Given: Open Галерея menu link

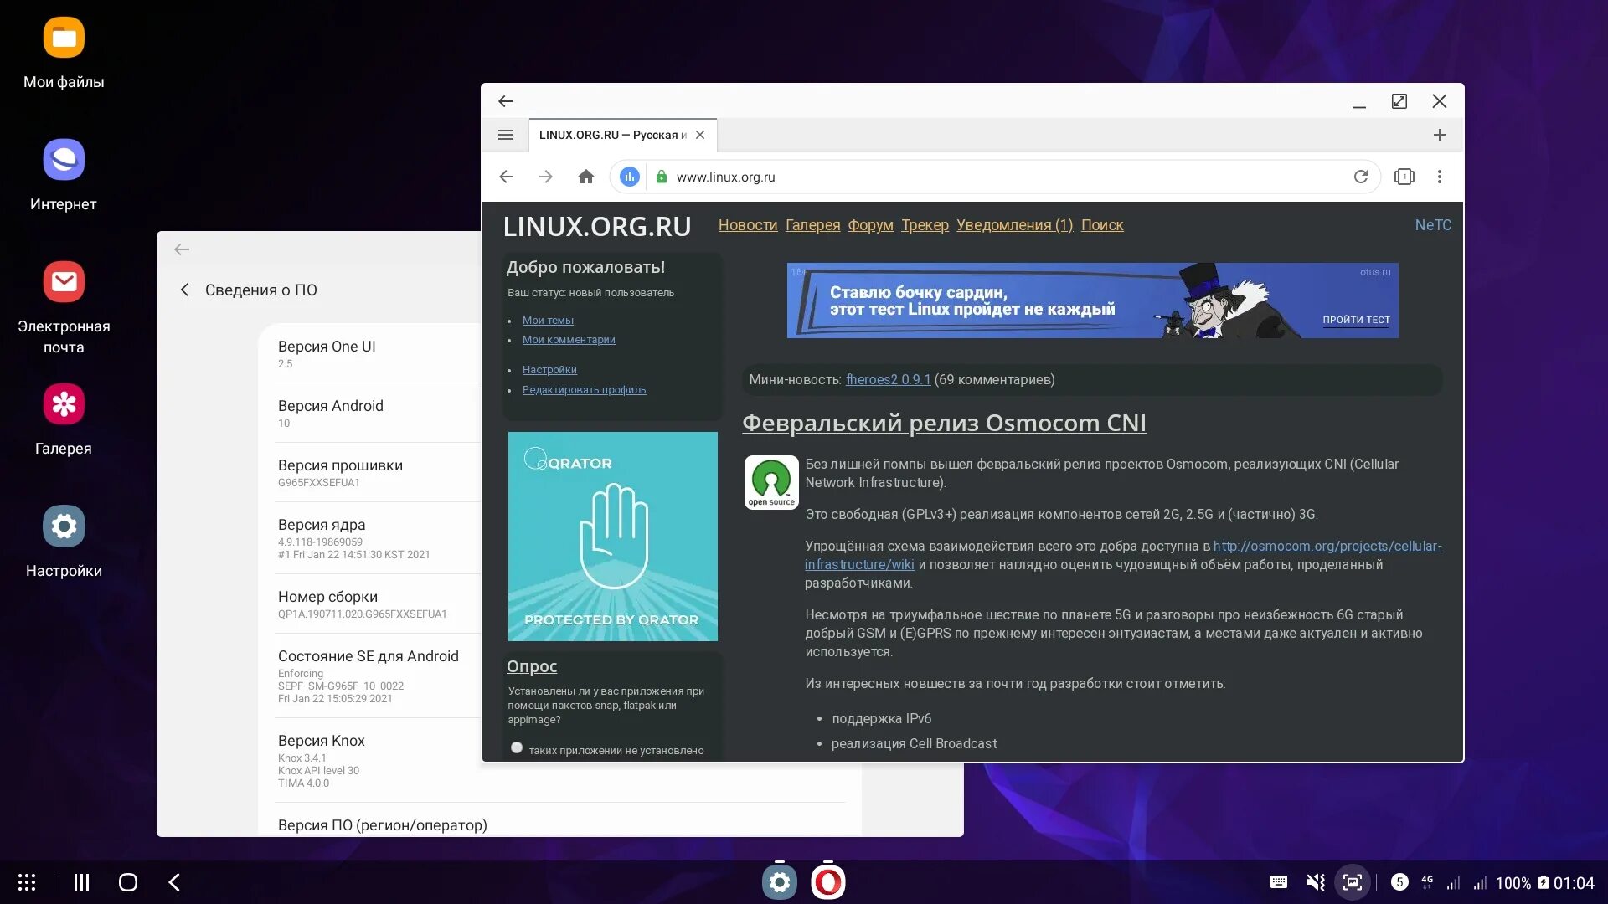Looking at the screenshot, I should pyautogui.click(x=813, y=225).
